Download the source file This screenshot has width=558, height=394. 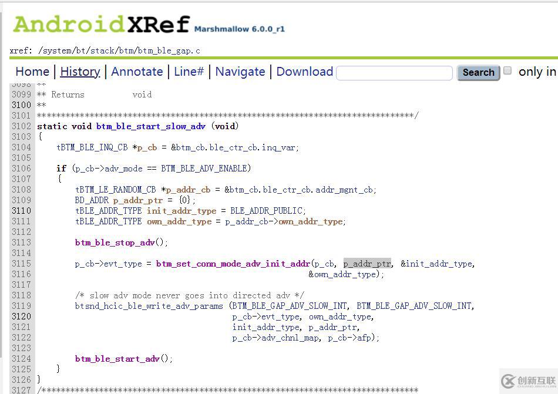[305, 72]
